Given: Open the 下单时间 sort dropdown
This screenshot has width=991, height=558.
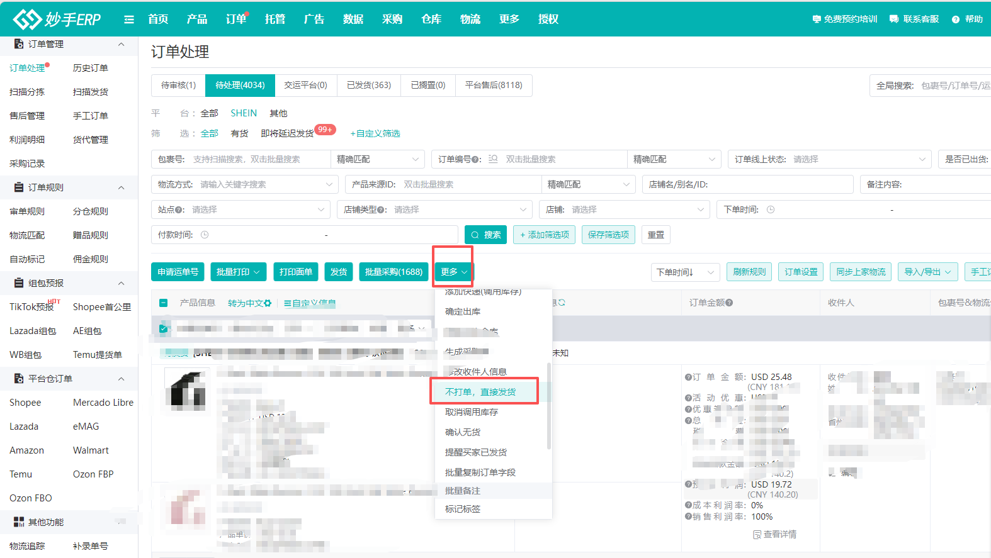Looking at the screenshot, I should click(x=685, y=272).
